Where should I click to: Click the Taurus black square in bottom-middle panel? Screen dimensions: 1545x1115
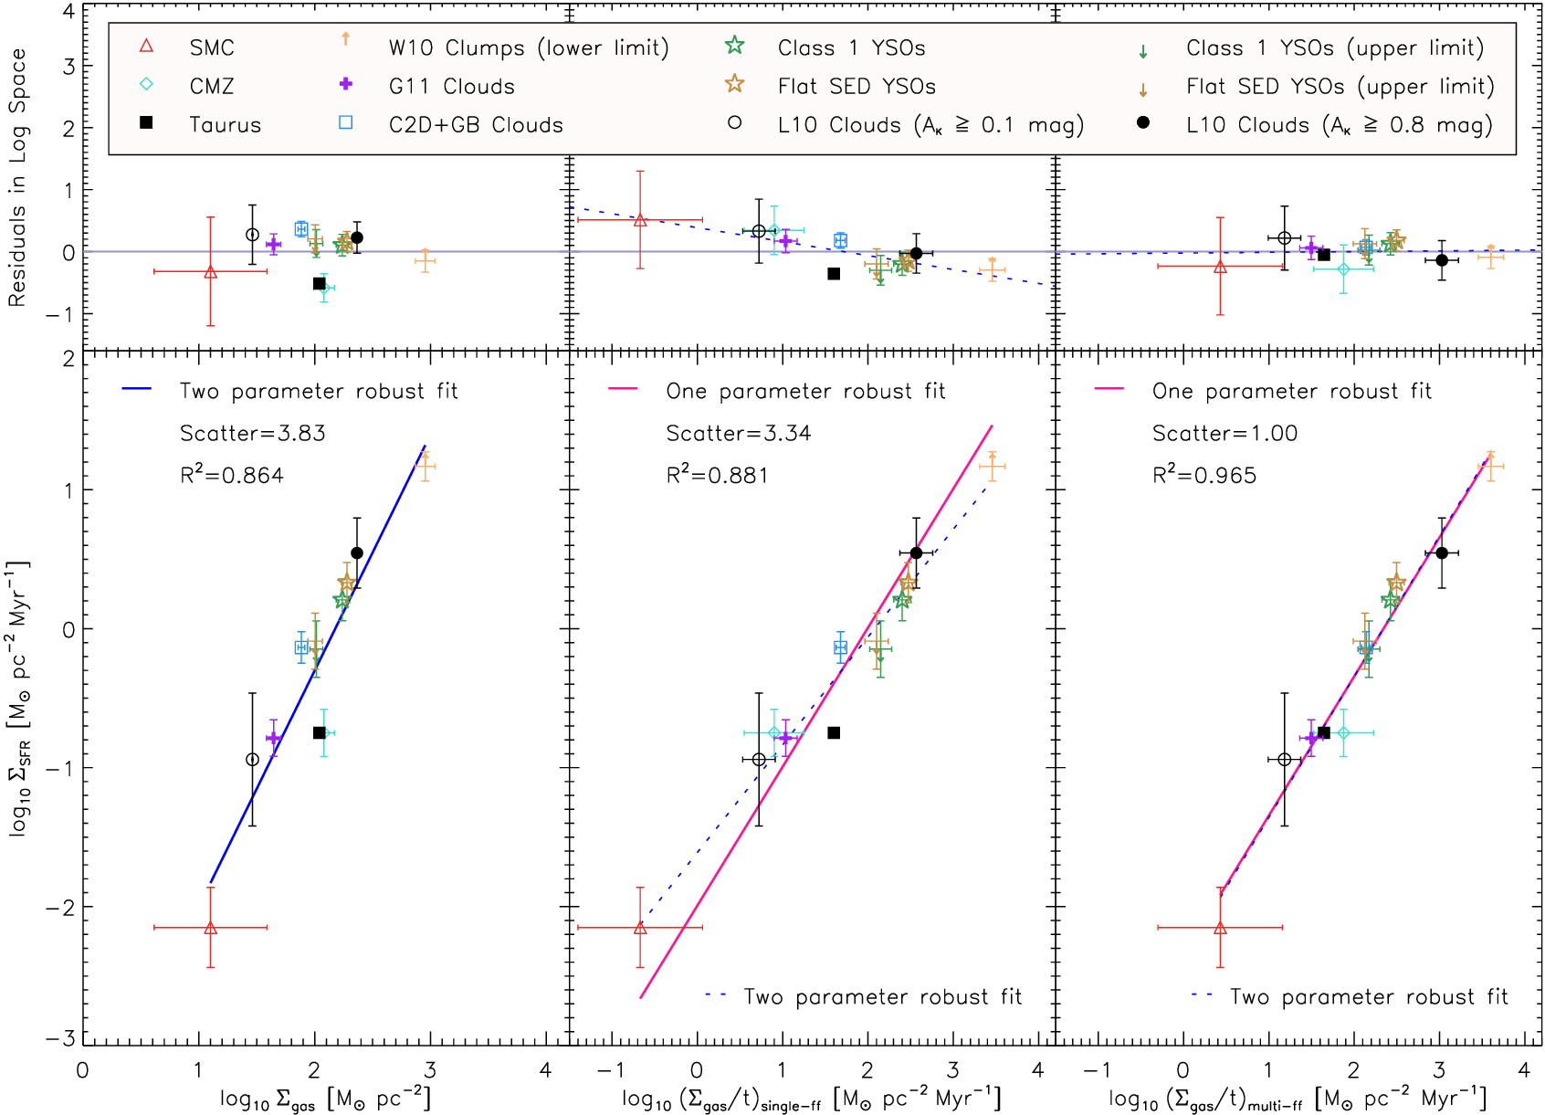(834, 732)
